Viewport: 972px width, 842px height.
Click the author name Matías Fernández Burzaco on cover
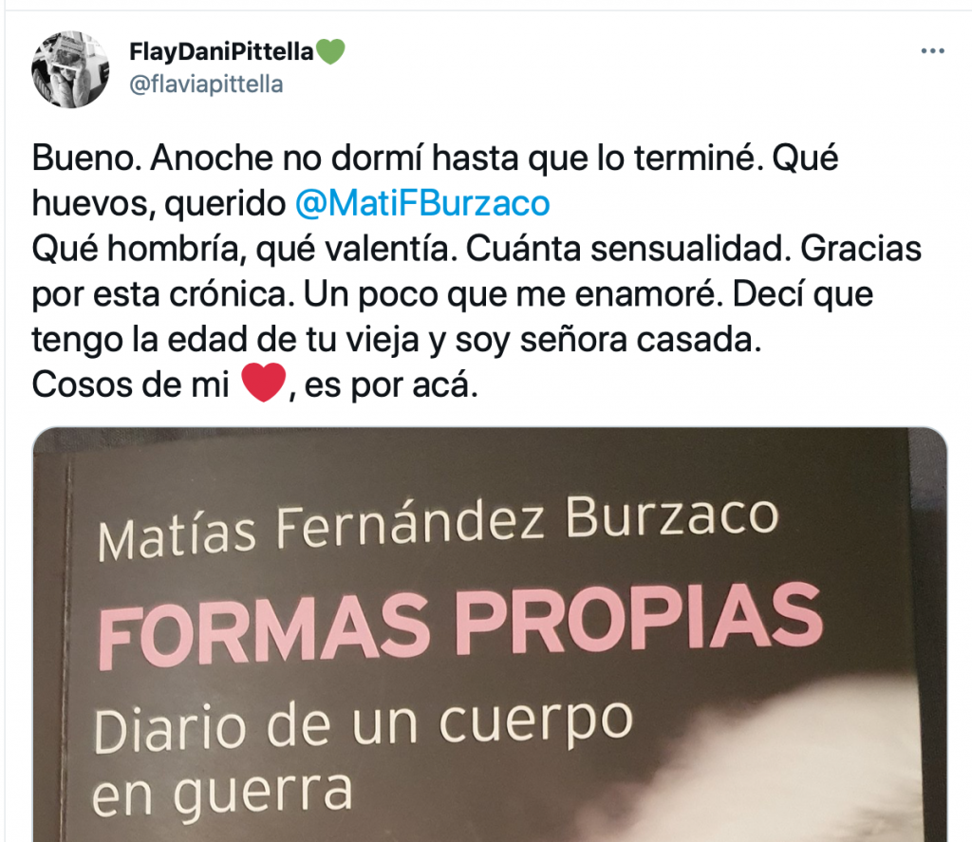click(438, 527)
